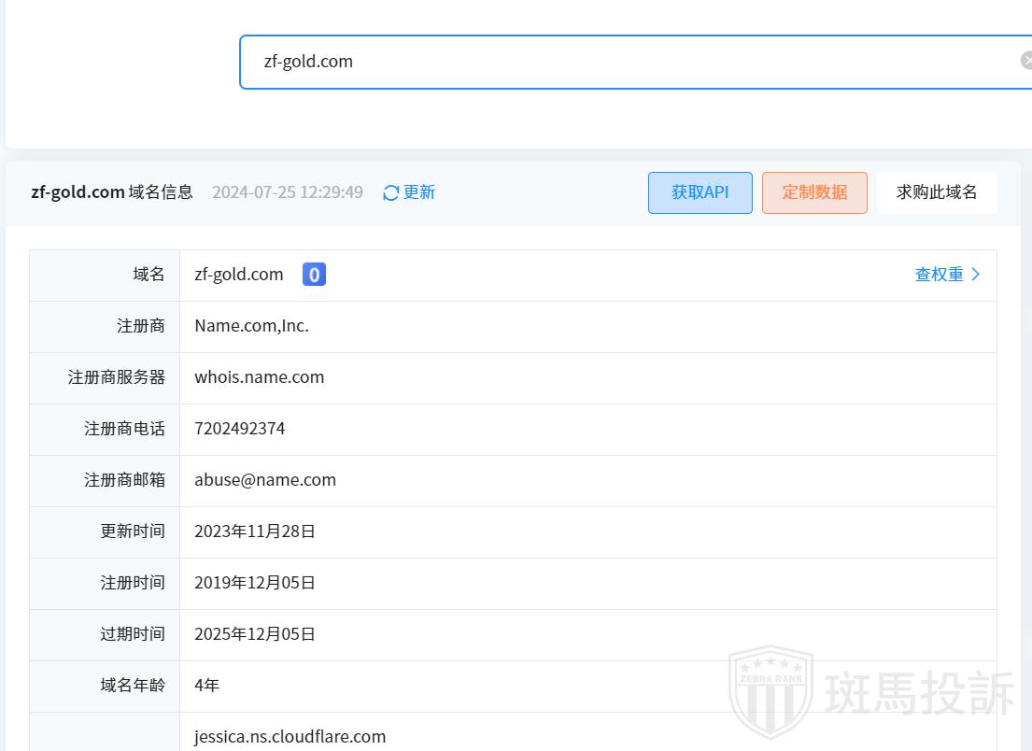Screen dimensions: 1032x751
Task: Click the chevron arrow after 查权重
Action: tap(976, 275)
